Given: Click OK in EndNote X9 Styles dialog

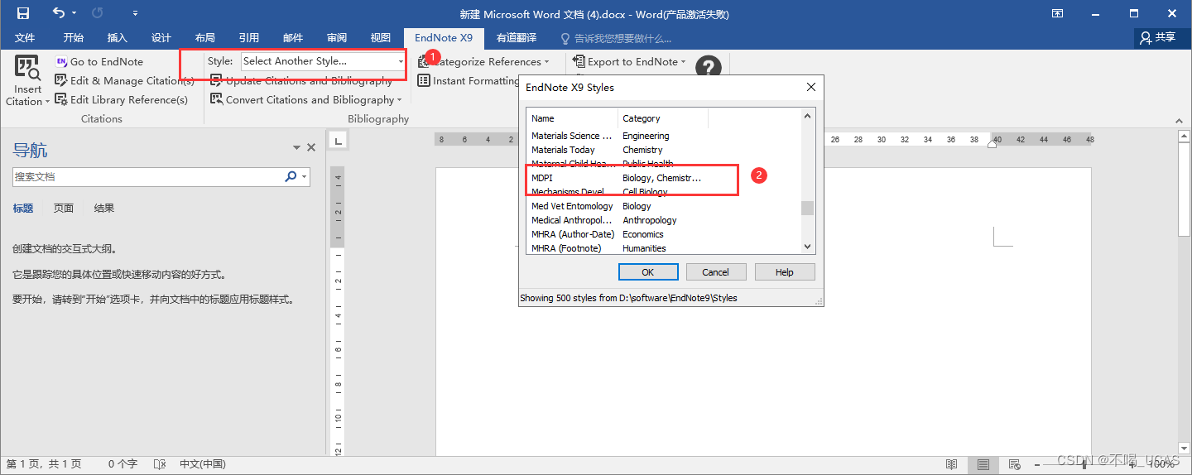Looking at the screenshot, I should [648, 272].
